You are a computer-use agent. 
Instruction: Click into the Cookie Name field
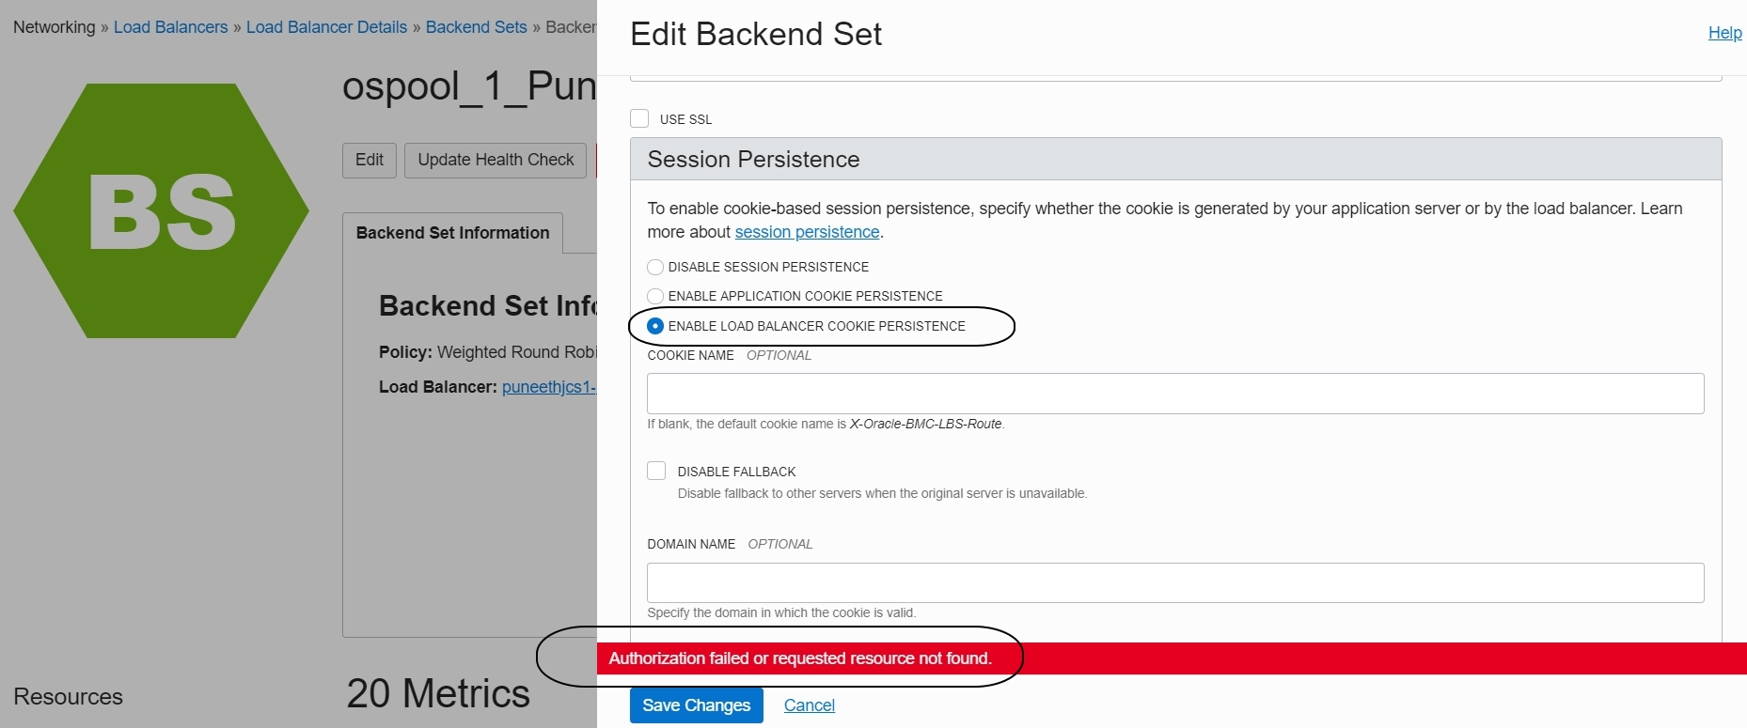click(1174, 394)
